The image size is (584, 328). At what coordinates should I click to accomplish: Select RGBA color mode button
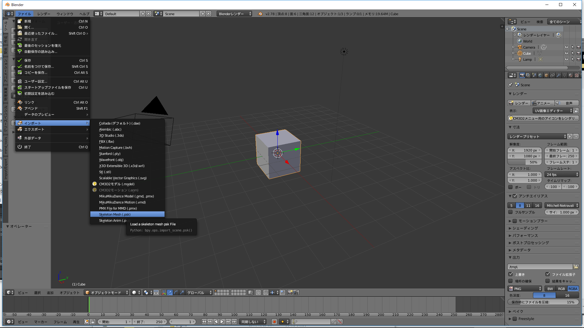click(x=573, y=289)
